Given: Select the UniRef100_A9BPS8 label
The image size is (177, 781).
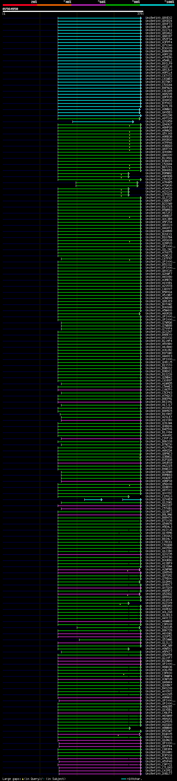Looking at the screenshot, I should [159, 481].
